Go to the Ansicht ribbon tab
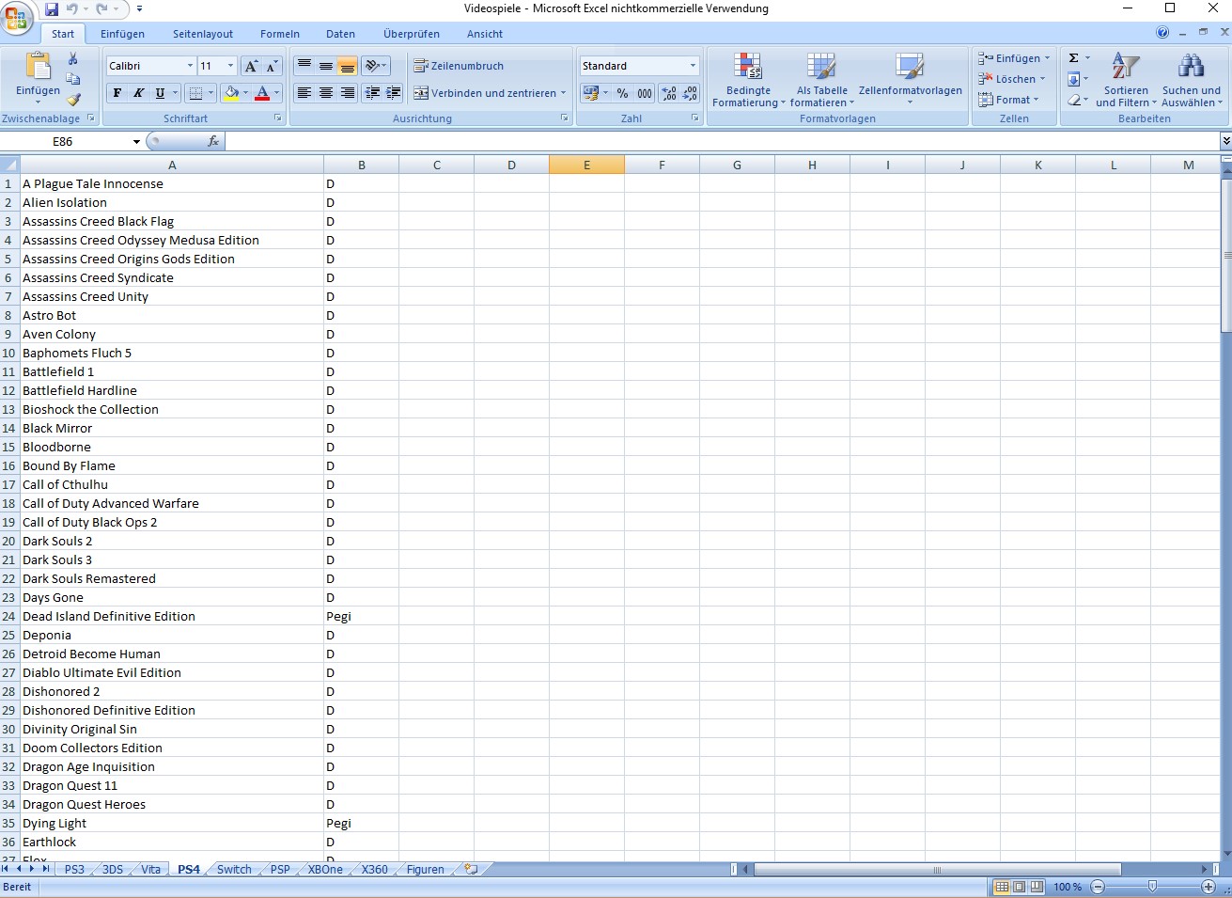Image resolution: width=1232 pixels, height=898 pixels. pyautogui.click(x=485, y=34)
